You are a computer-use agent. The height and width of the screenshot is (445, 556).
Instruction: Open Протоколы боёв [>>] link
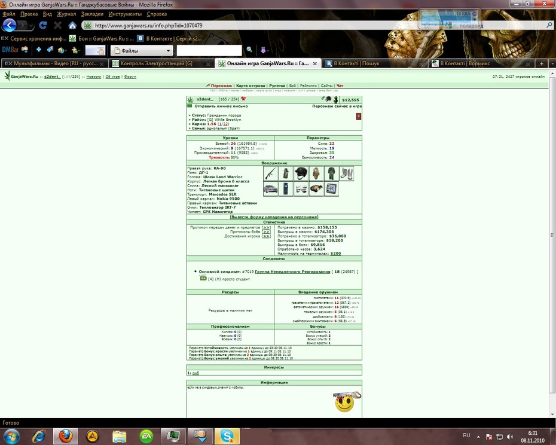click(x=266, y=231)
